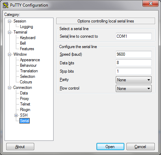Open Proxy settings category
Viewport: 161px width, 155px height.
tap(25, 99)
